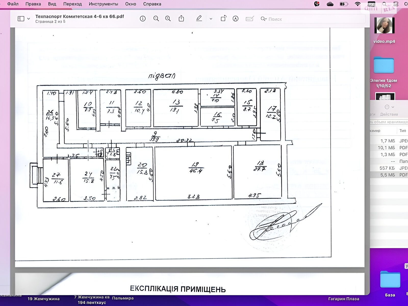Click the Share icon in the toolbar
Viewport: 408px width, 306px height.
pyautogui.click(x=181, y=19)
